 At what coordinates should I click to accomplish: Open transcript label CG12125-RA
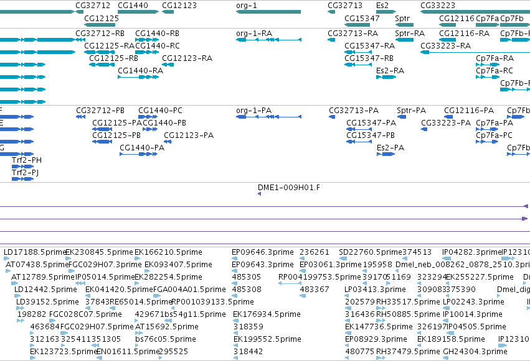click(x=110, y=45)
